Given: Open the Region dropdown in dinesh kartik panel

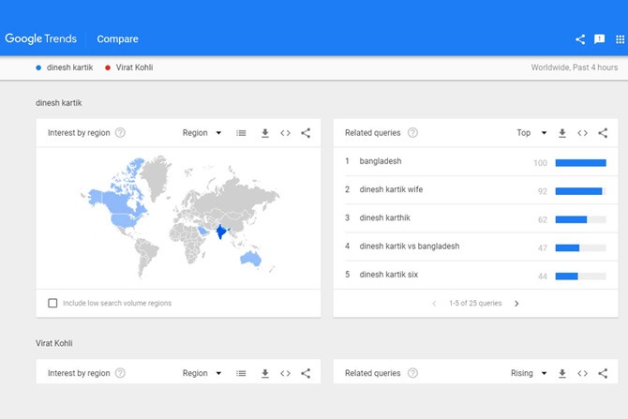Looking at the screenshot, I should pyautogui.click(x=202, y=132).
